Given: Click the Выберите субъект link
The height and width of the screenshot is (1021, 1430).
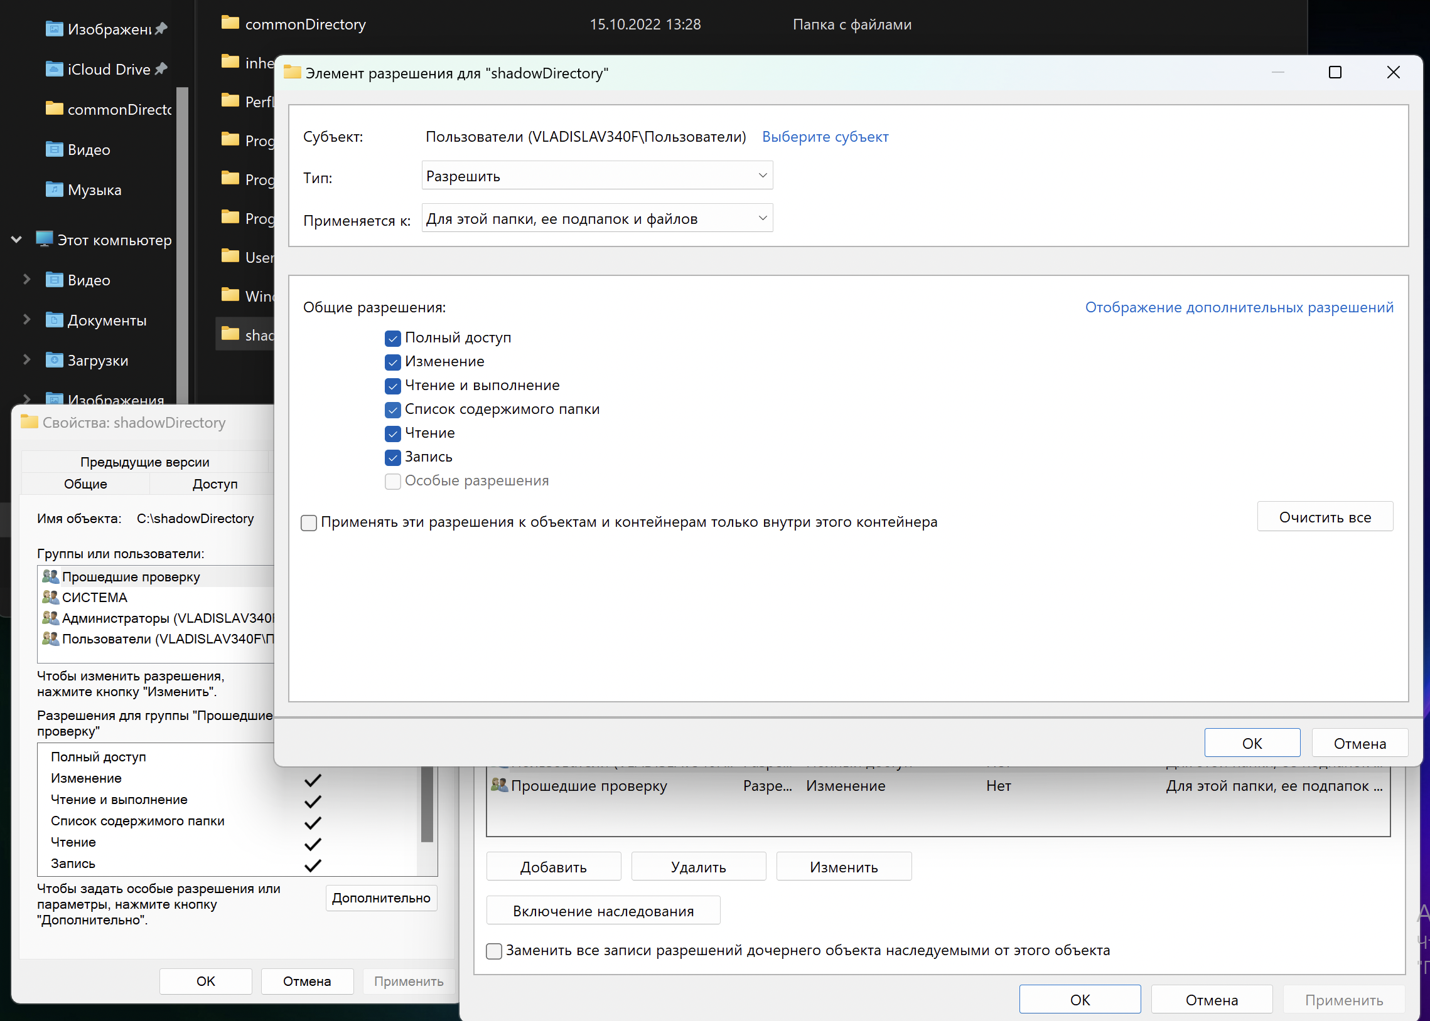Looking at the screenshot, I should 824,137.
